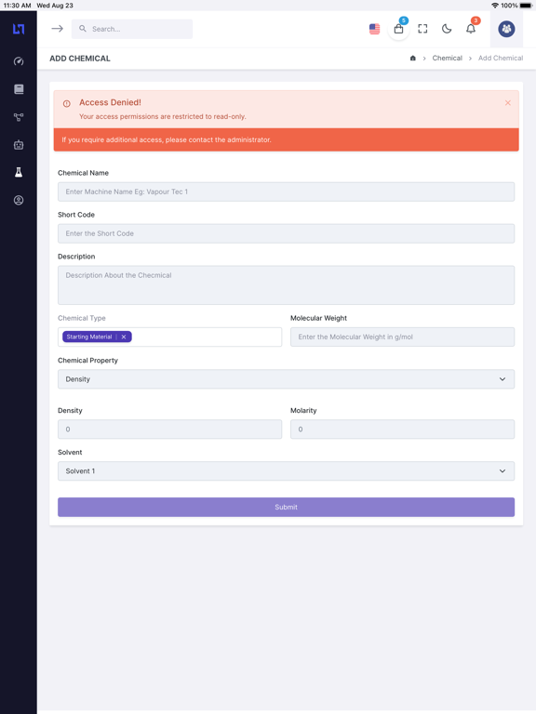Open the robot machine icon in the sidebar

19,145
